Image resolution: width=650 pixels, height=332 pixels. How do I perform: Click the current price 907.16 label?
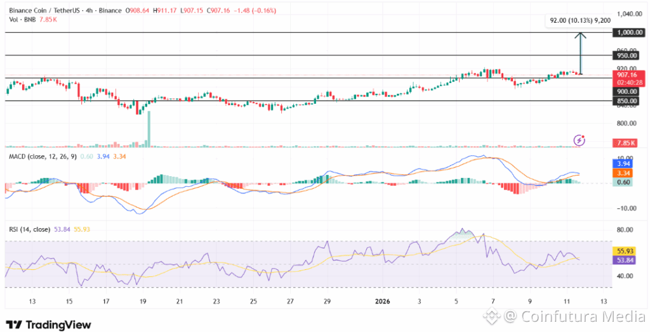point(628,75)
